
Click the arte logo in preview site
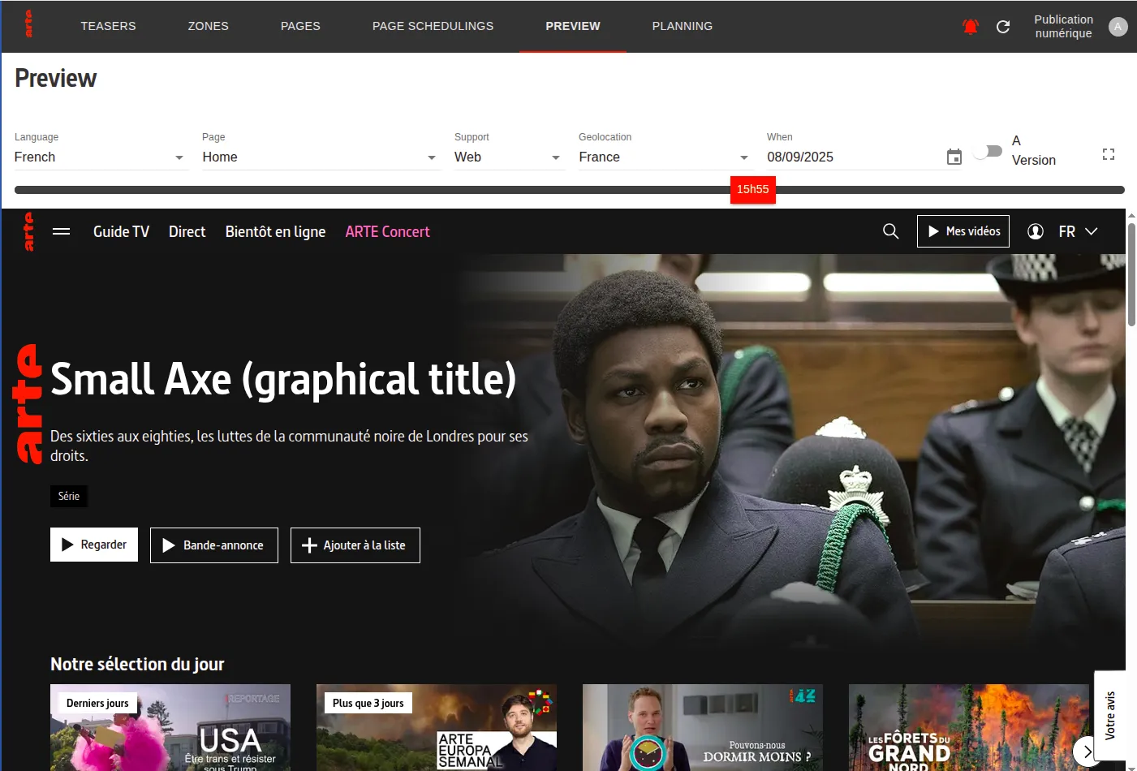click(x=29, y=231)
